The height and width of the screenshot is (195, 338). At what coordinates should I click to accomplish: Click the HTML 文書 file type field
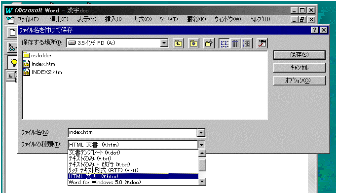133,145
